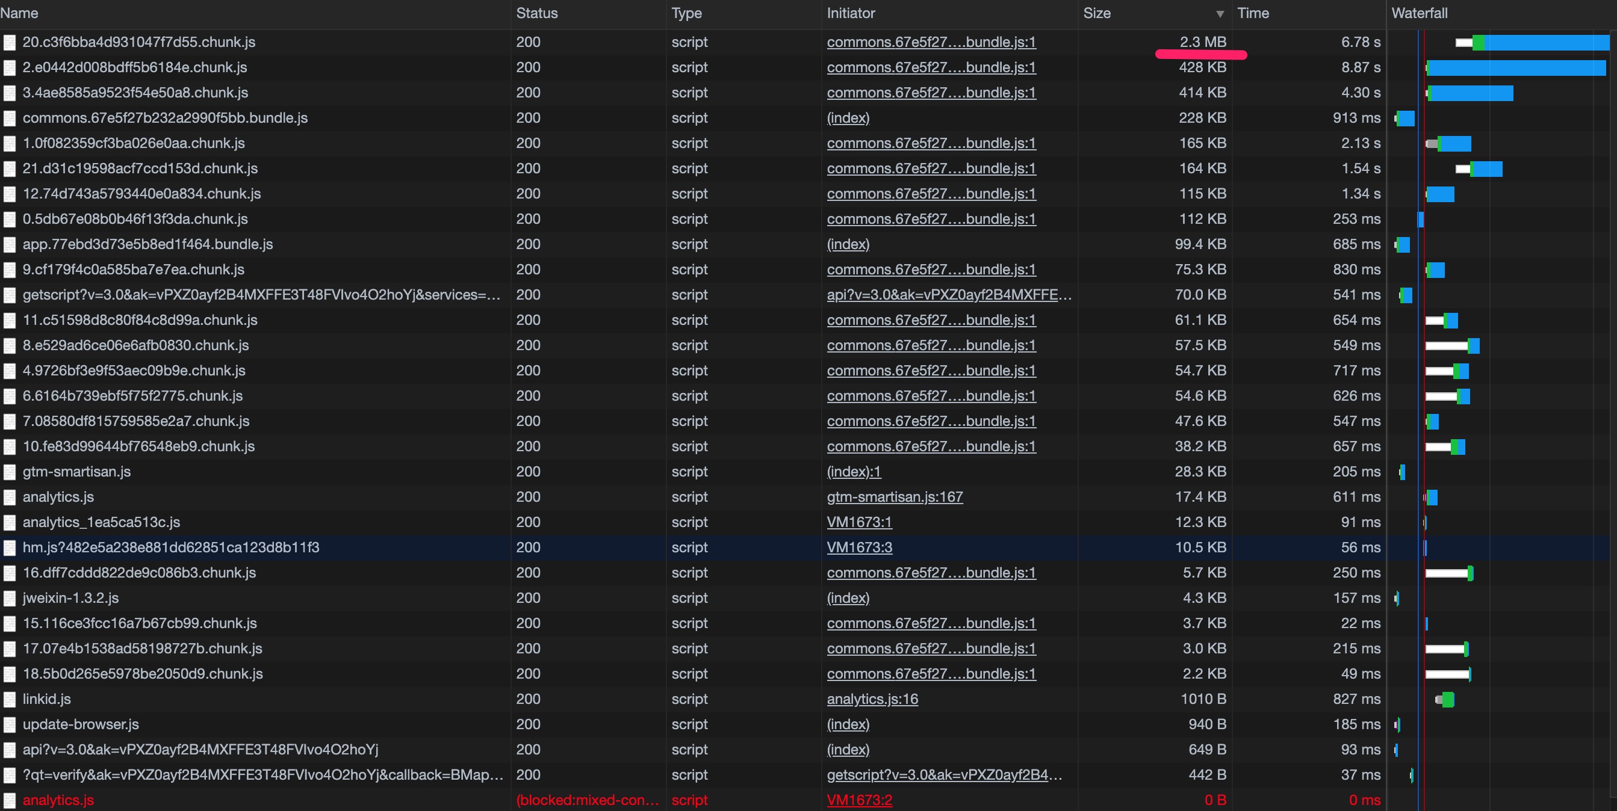This screenshot has height=811, width=1617.
Task: Click file icon beside red analytics.js row
Action: coord(10,801)
